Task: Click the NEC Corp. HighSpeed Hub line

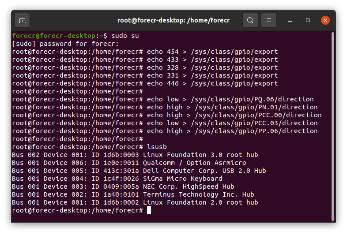Action: pyautogui.click(x=123, y=187)
